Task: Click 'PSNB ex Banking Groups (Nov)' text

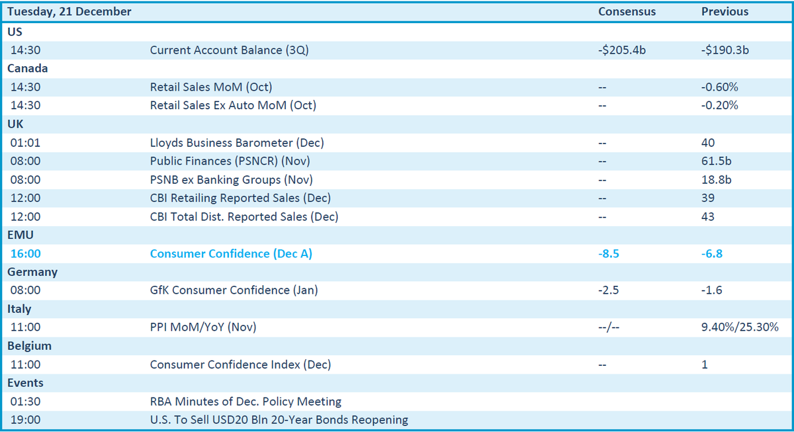Action: coord(232,179)
